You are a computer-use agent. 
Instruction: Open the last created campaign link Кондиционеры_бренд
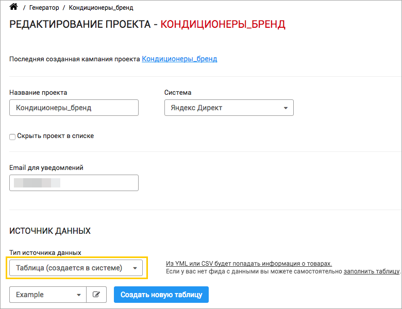click(x=179, y=59)
